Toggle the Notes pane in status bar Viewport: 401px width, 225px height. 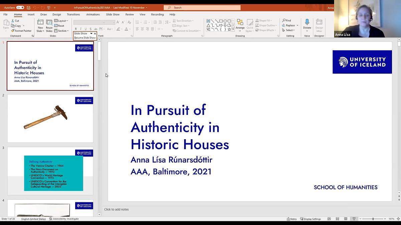point(292,219)
